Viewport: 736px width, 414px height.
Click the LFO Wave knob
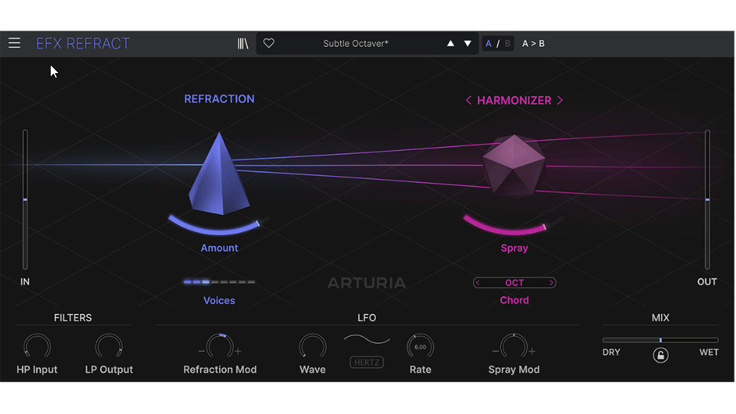pos(312,346)
